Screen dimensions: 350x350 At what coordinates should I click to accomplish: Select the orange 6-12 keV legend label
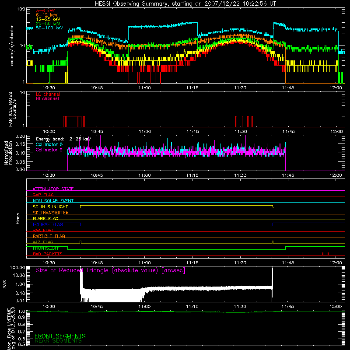[x=47, y=15]
